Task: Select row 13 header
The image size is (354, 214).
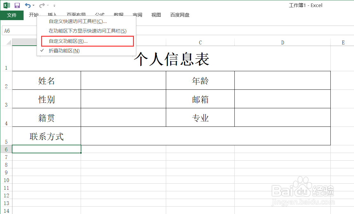Action: pos(6,203)
